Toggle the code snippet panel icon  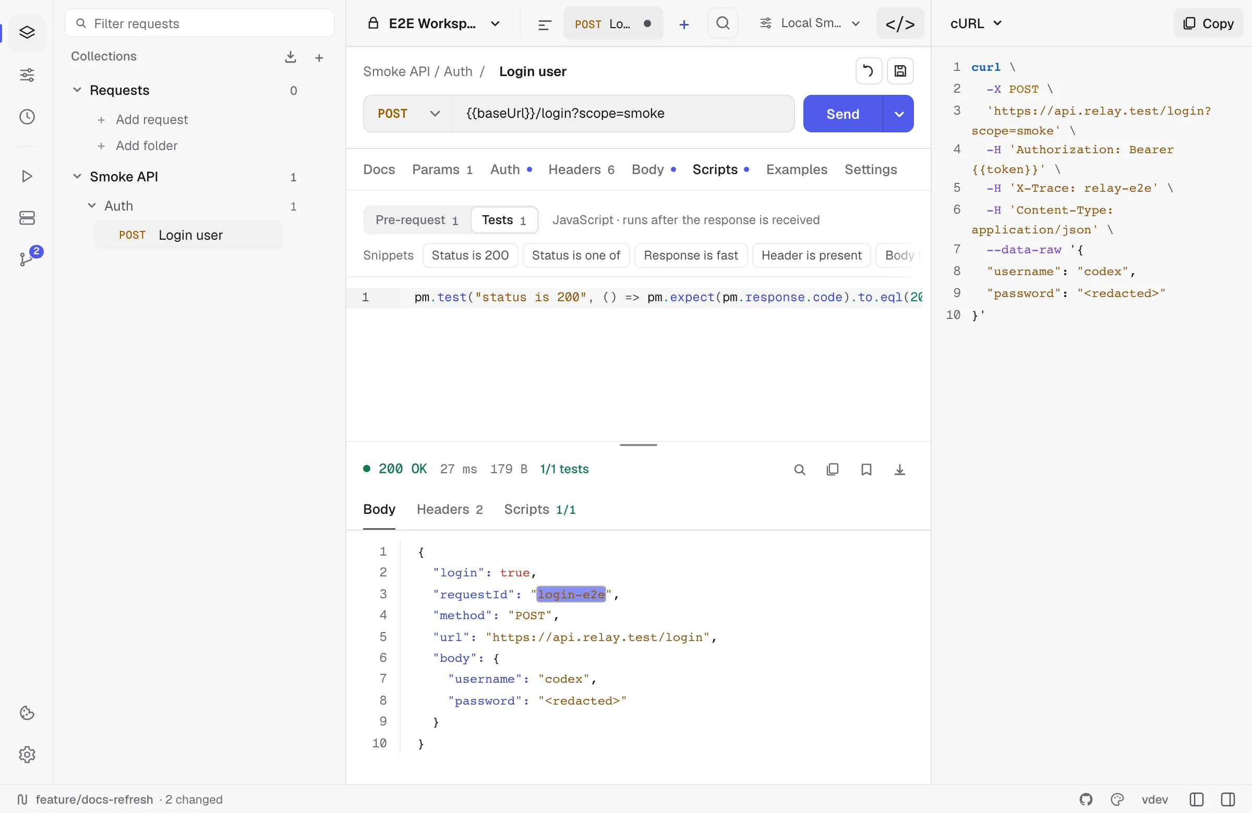900,23
